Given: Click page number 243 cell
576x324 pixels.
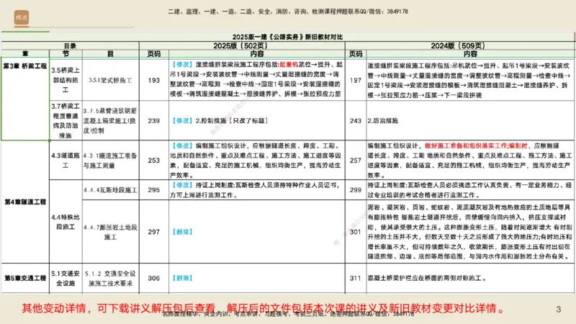Looking at the screenshot, I should tap(356, 120).
